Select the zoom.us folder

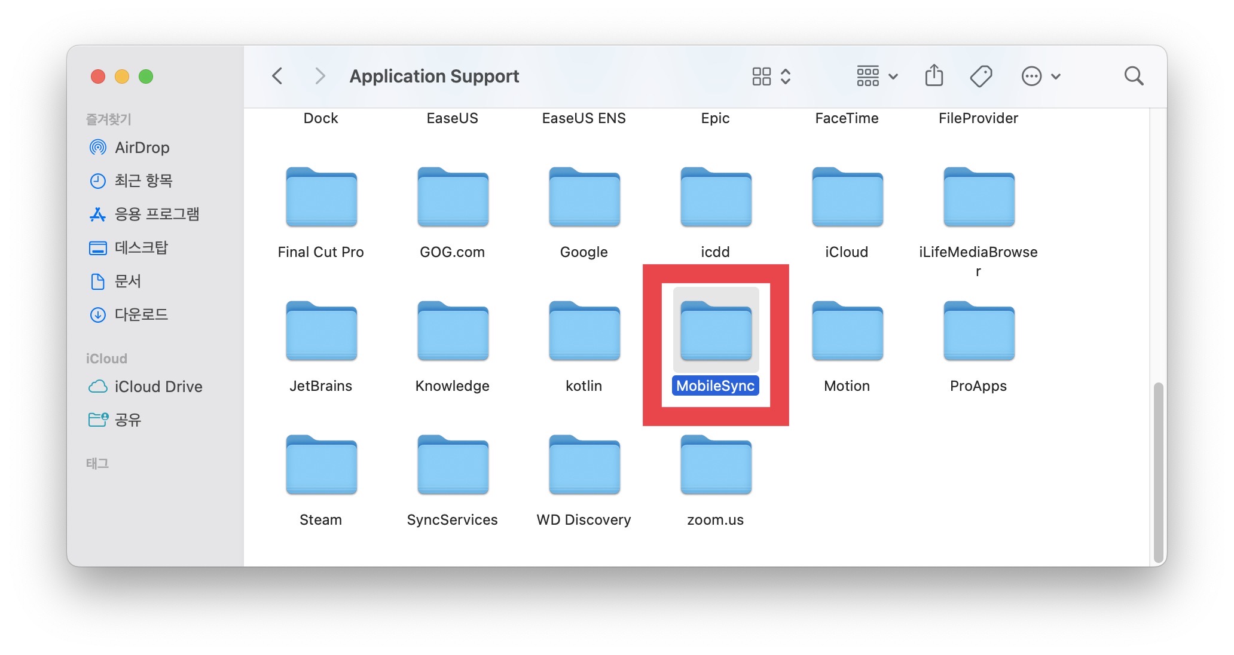716,466
